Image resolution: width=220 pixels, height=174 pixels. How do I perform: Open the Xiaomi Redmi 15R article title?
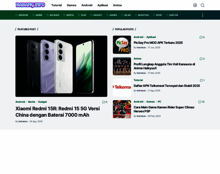(58, 112)
